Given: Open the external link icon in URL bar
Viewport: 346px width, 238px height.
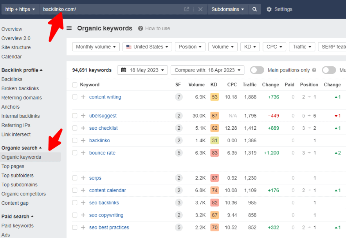Looking at the screenshot, I should (187, 9).
